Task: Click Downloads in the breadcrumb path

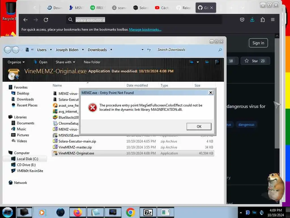Action: 97,50
